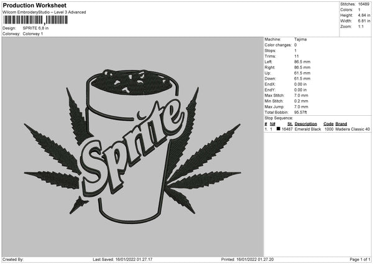The image size is (373, 264).
Task: Click the 'Created By:' footer label
Action: pos(13,260)
